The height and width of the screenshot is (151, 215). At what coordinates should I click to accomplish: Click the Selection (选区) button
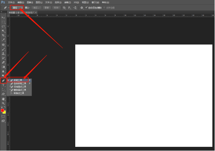(x=36, y=8)
